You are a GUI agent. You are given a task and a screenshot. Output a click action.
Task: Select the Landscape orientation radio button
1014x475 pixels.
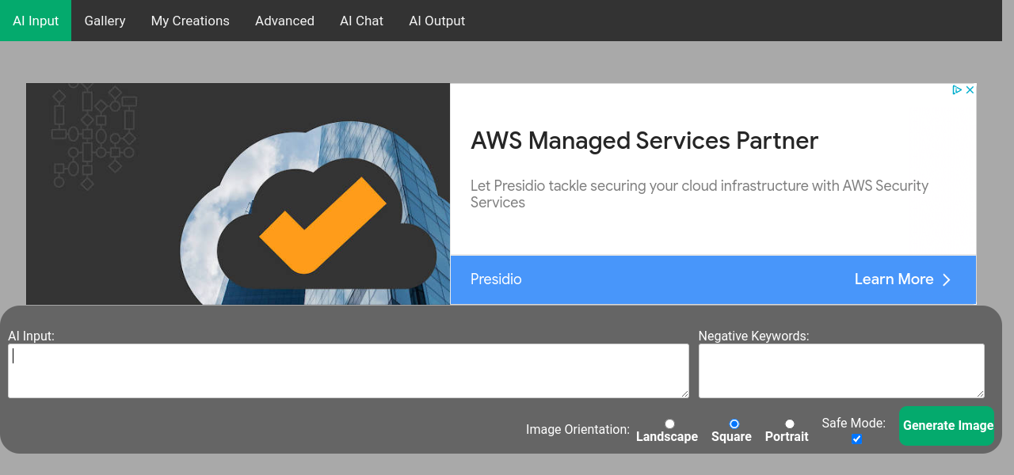[x=669, y=424]
